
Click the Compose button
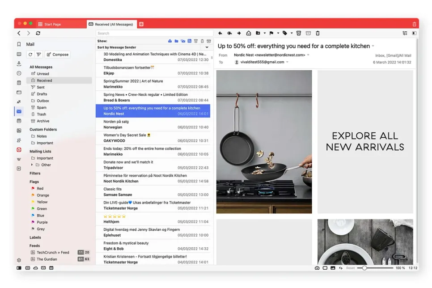point(58,55)
